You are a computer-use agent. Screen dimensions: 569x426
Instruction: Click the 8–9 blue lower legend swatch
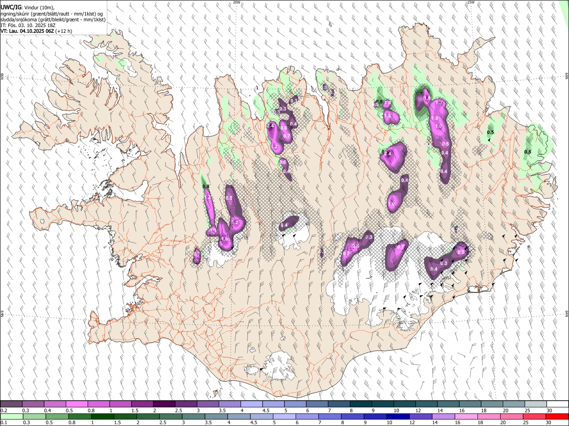[352, 416]
